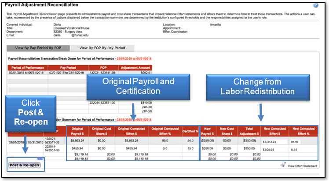Select the $455.94 Original Payroll $ cell
The height and width of the screenshot is (181, 329).
pos(77,148)
